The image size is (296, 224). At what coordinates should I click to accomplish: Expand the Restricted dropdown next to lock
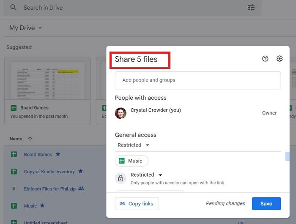point(160,175)
